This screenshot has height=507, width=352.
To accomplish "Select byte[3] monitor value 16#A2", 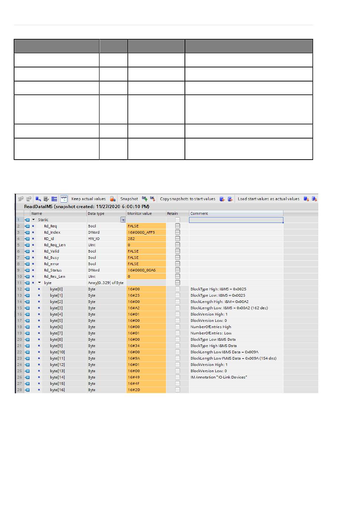I will point(146,308).
